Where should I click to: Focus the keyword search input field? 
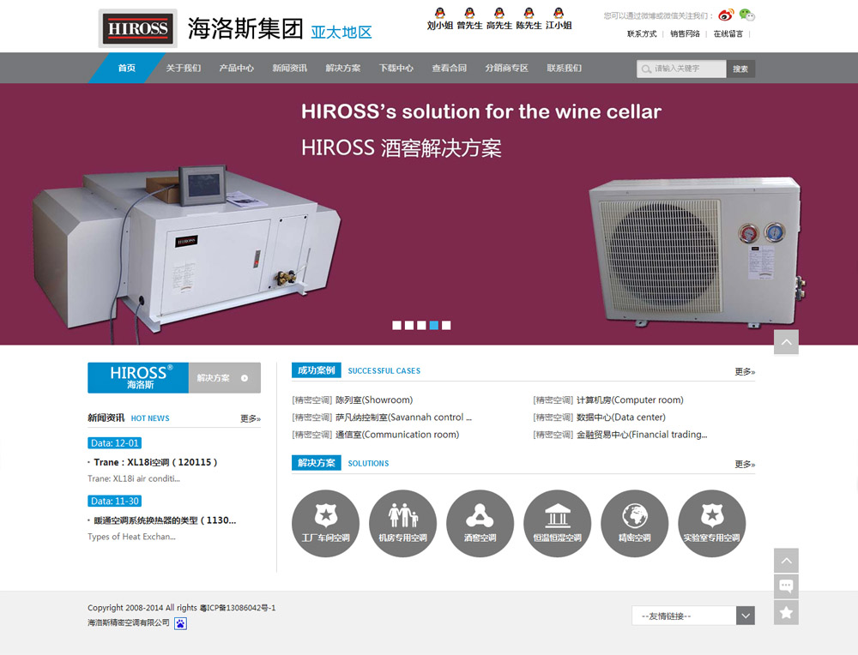pyautogui.click(x=681, y=69)
